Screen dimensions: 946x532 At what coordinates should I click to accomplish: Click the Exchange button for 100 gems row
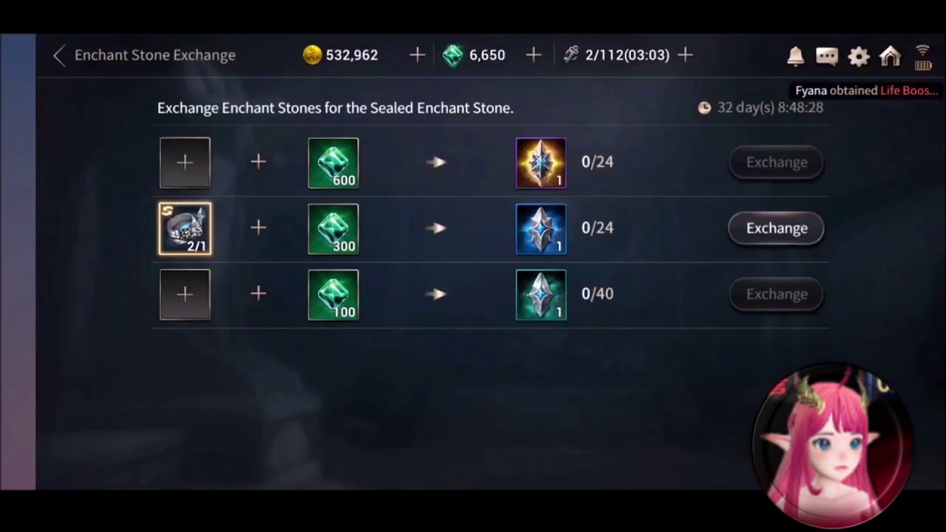click(776, 294)
